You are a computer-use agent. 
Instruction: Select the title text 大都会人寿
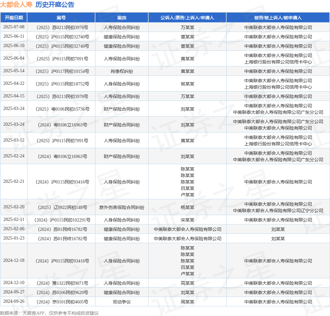16,5
